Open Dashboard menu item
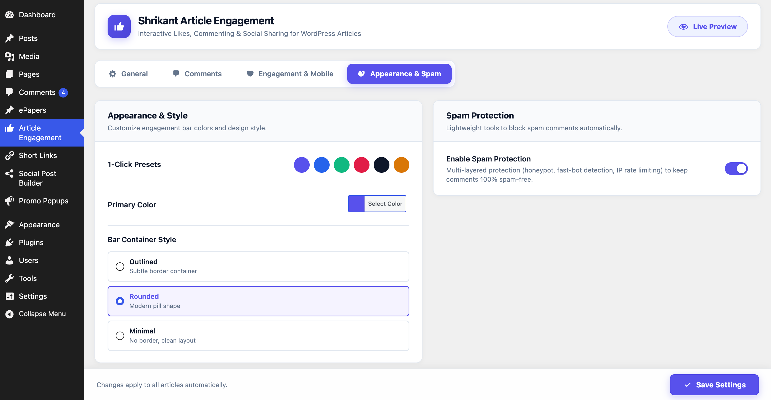Screen dimensions: 771x400 coord(42,15)
